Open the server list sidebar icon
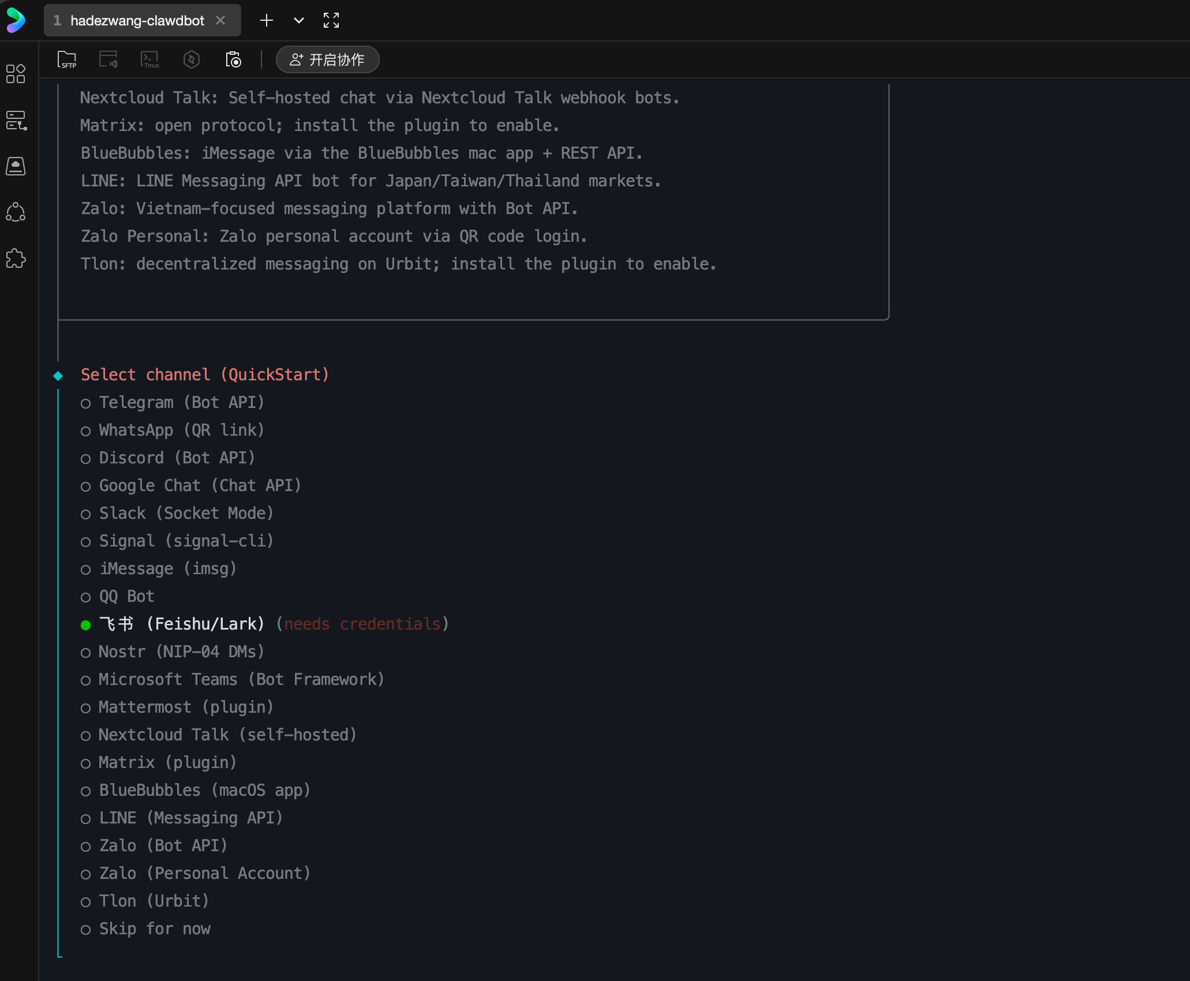This screenshot has width=1190, height=981. click(x=16, y=120)
